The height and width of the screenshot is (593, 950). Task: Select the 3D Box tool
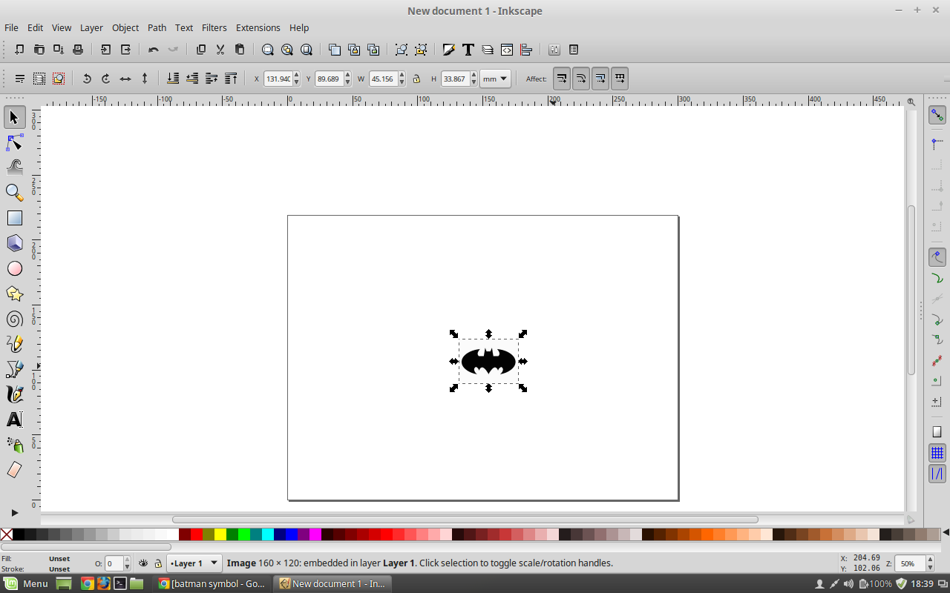click(14, 243)
